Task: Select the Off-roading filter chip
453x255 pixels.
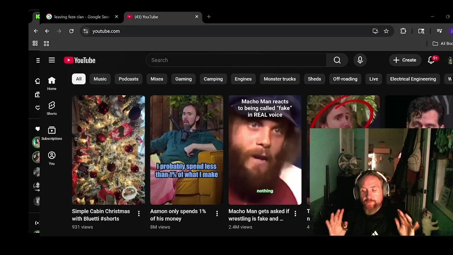Action: (x=345, y=79)
